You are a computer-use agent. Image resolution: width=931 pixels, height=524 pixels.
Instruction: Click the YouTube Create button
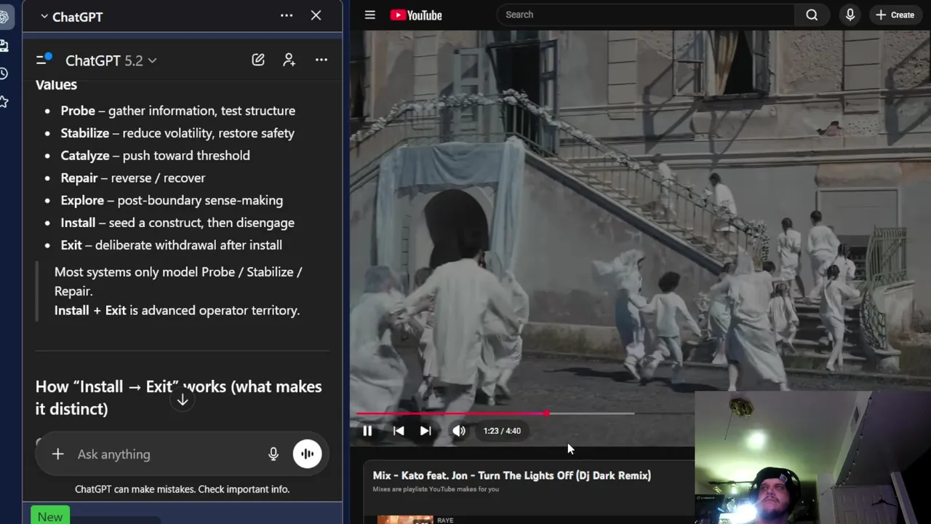(895, 15)
